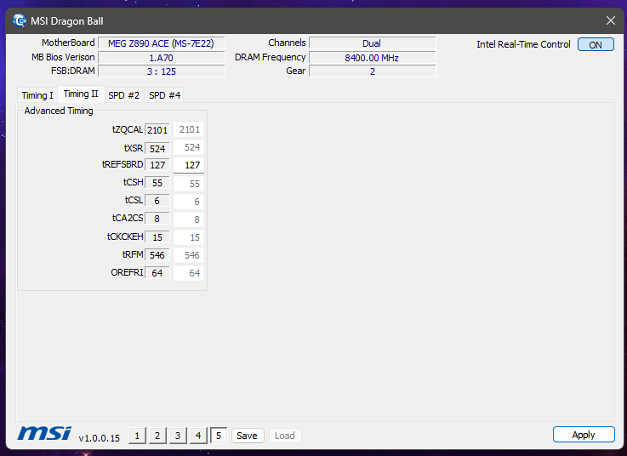This screenshot has height=456, width=627.
Task: Click the Channels Dual value
Action: [x=372, y=43]
